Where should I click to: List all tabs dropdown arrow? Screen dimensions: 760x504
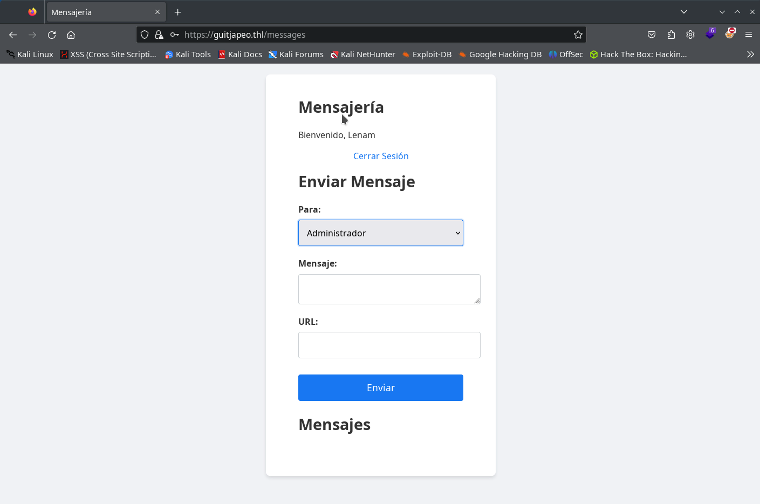click(x=684, y=12)
